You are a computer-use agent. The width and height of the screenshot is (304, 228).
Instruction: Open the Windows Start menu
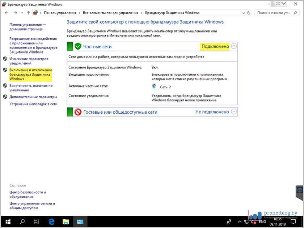click(8, 221)
